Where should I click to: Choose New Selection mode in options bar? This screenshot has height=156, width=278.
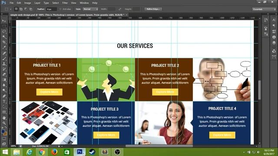click(x=16, y=9)
